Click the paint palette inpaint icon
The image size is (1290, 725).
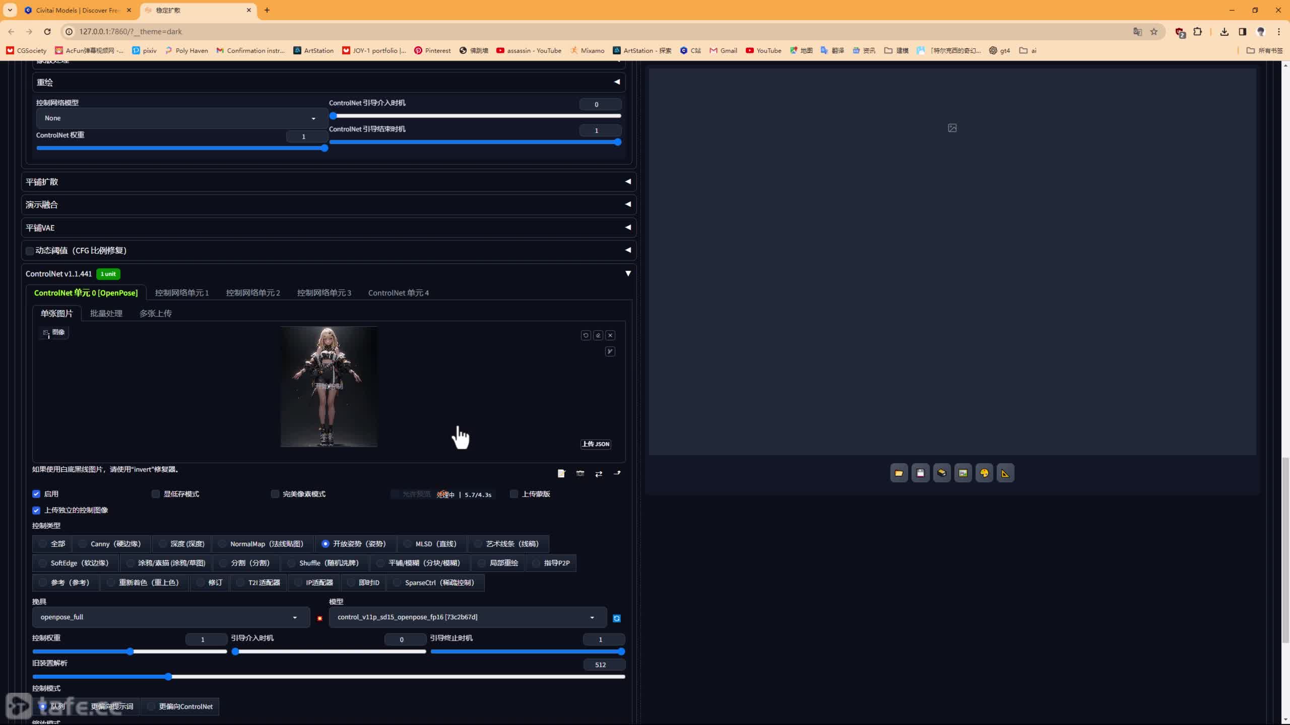click(984, 473)
